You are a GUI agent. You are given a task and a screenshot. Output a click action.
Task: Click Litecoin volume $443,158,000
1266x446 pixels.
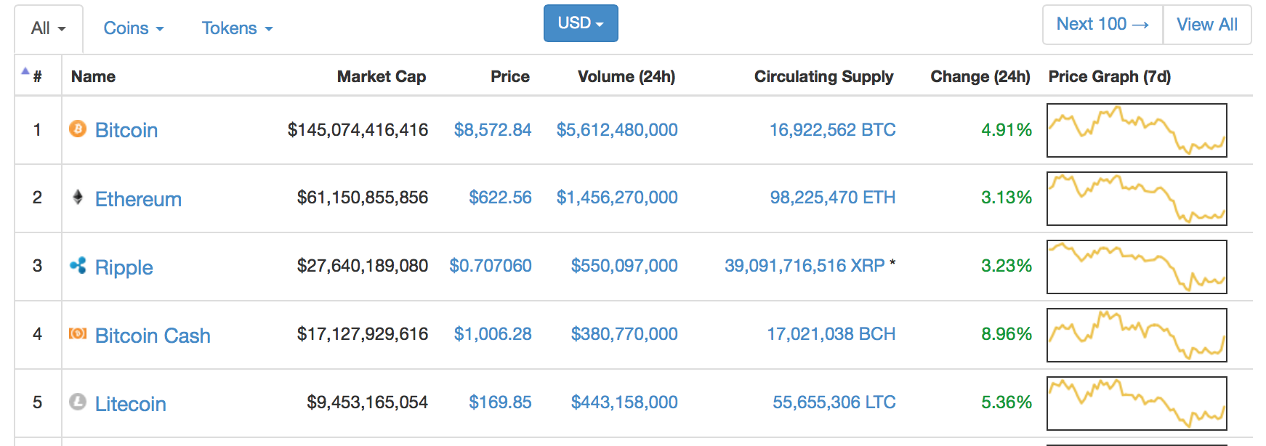coord(624,402)
